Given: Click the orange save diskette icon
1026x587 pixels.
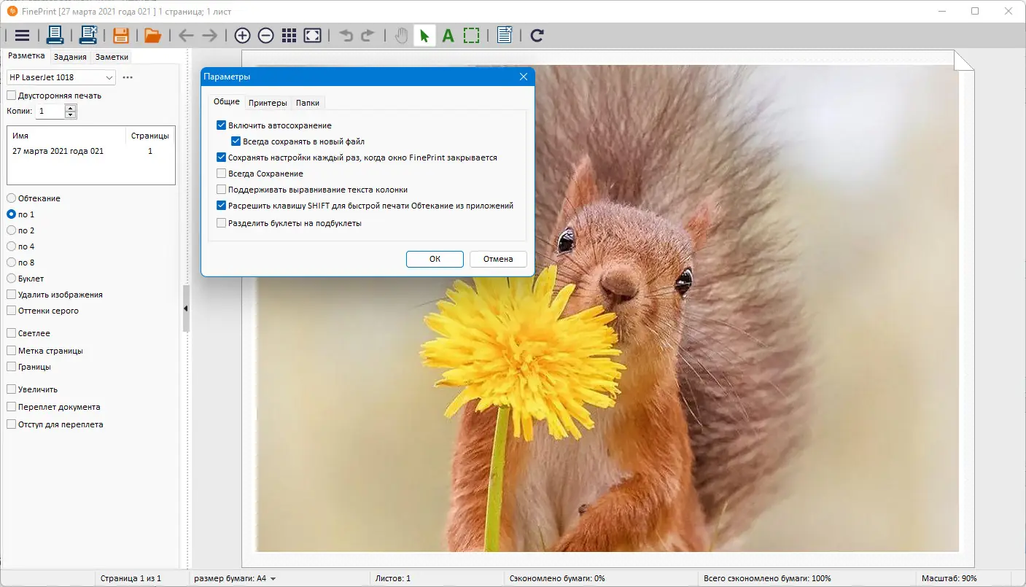Looking at the screenshot, I should [120, 35].
